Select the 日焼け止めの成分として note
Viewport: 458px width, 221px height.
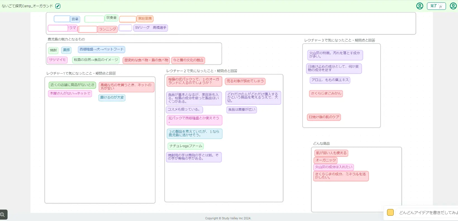click(x=334, y=69)
